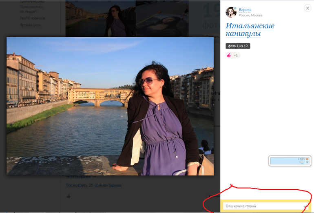Like the photo with pink thumbs-up icon

pos(229,55)
